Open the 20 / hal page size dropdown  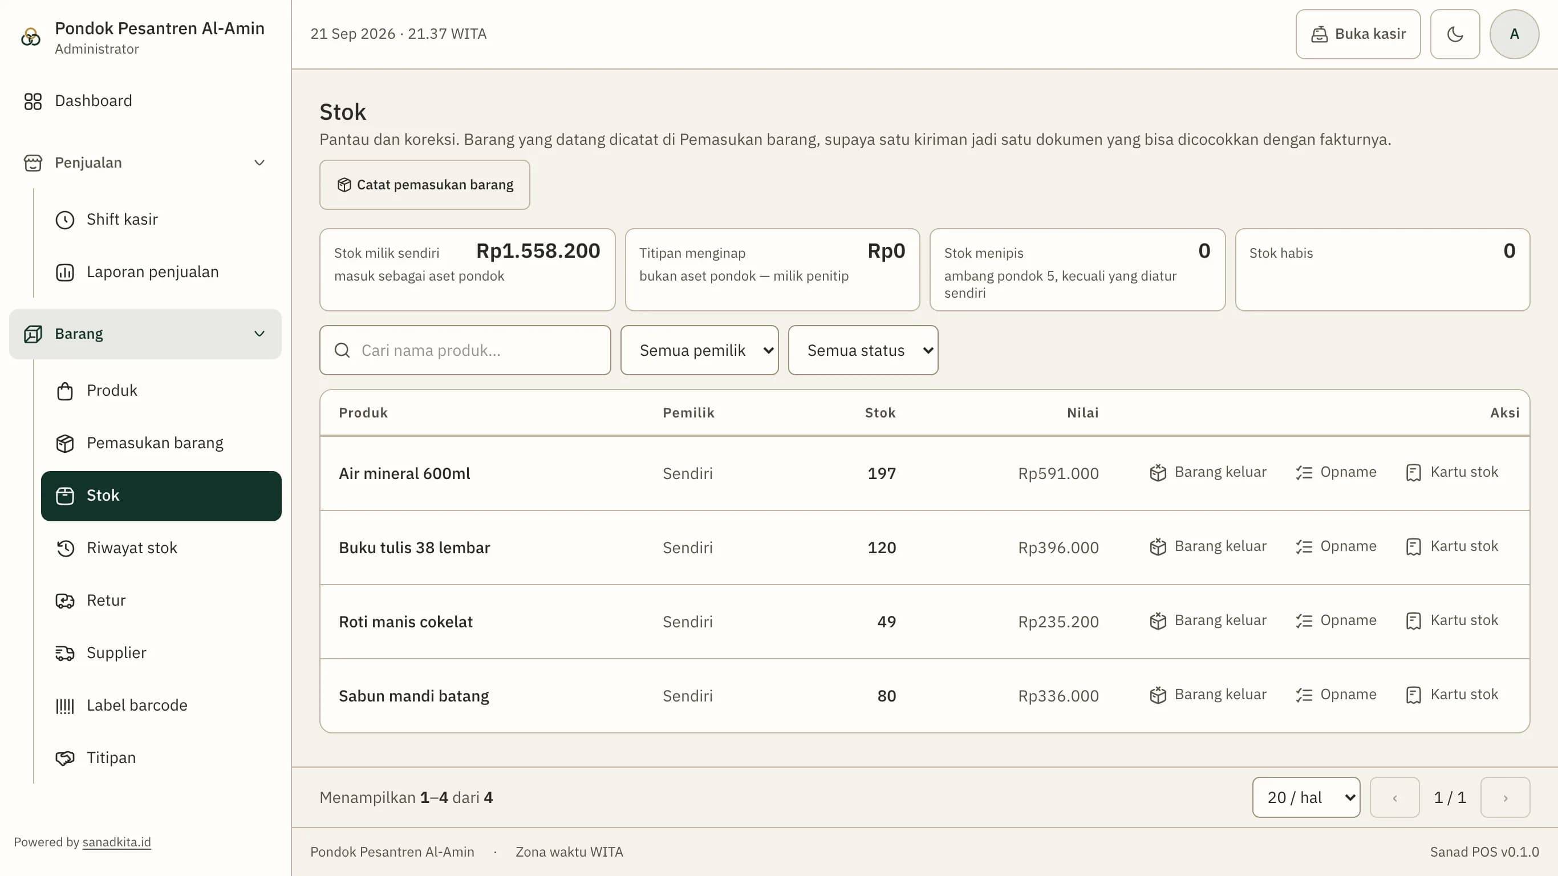coord(1306,797)
